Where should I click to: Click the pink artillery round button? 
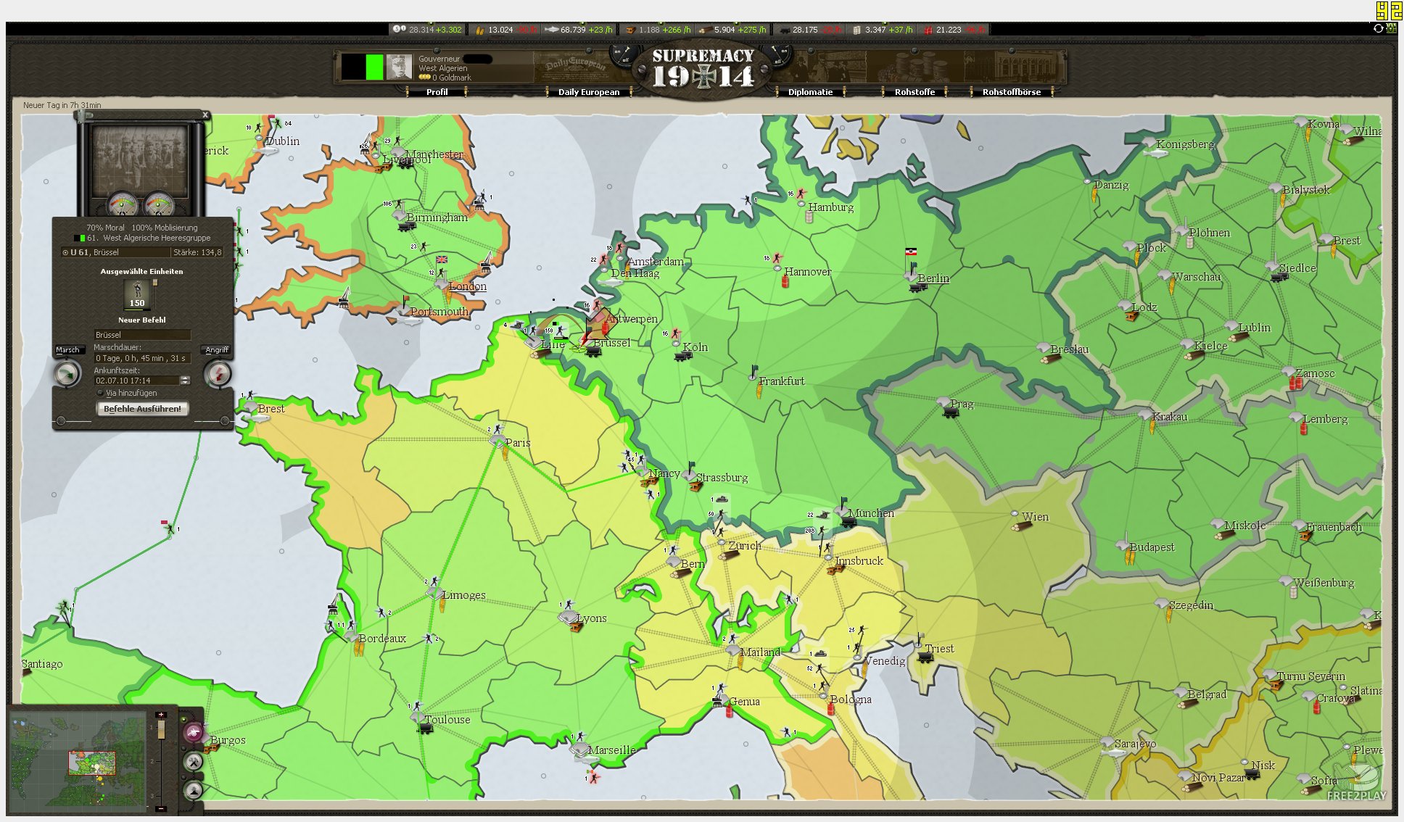click(x=193, y=732)
